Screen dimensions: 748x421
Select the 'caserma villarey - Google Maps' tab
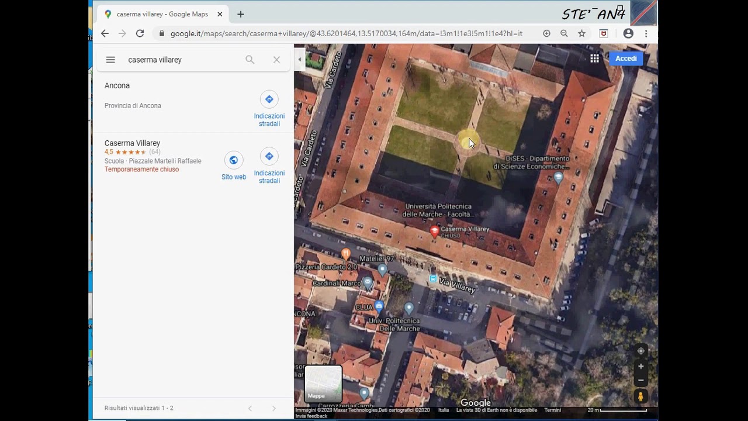pos(162,15)
